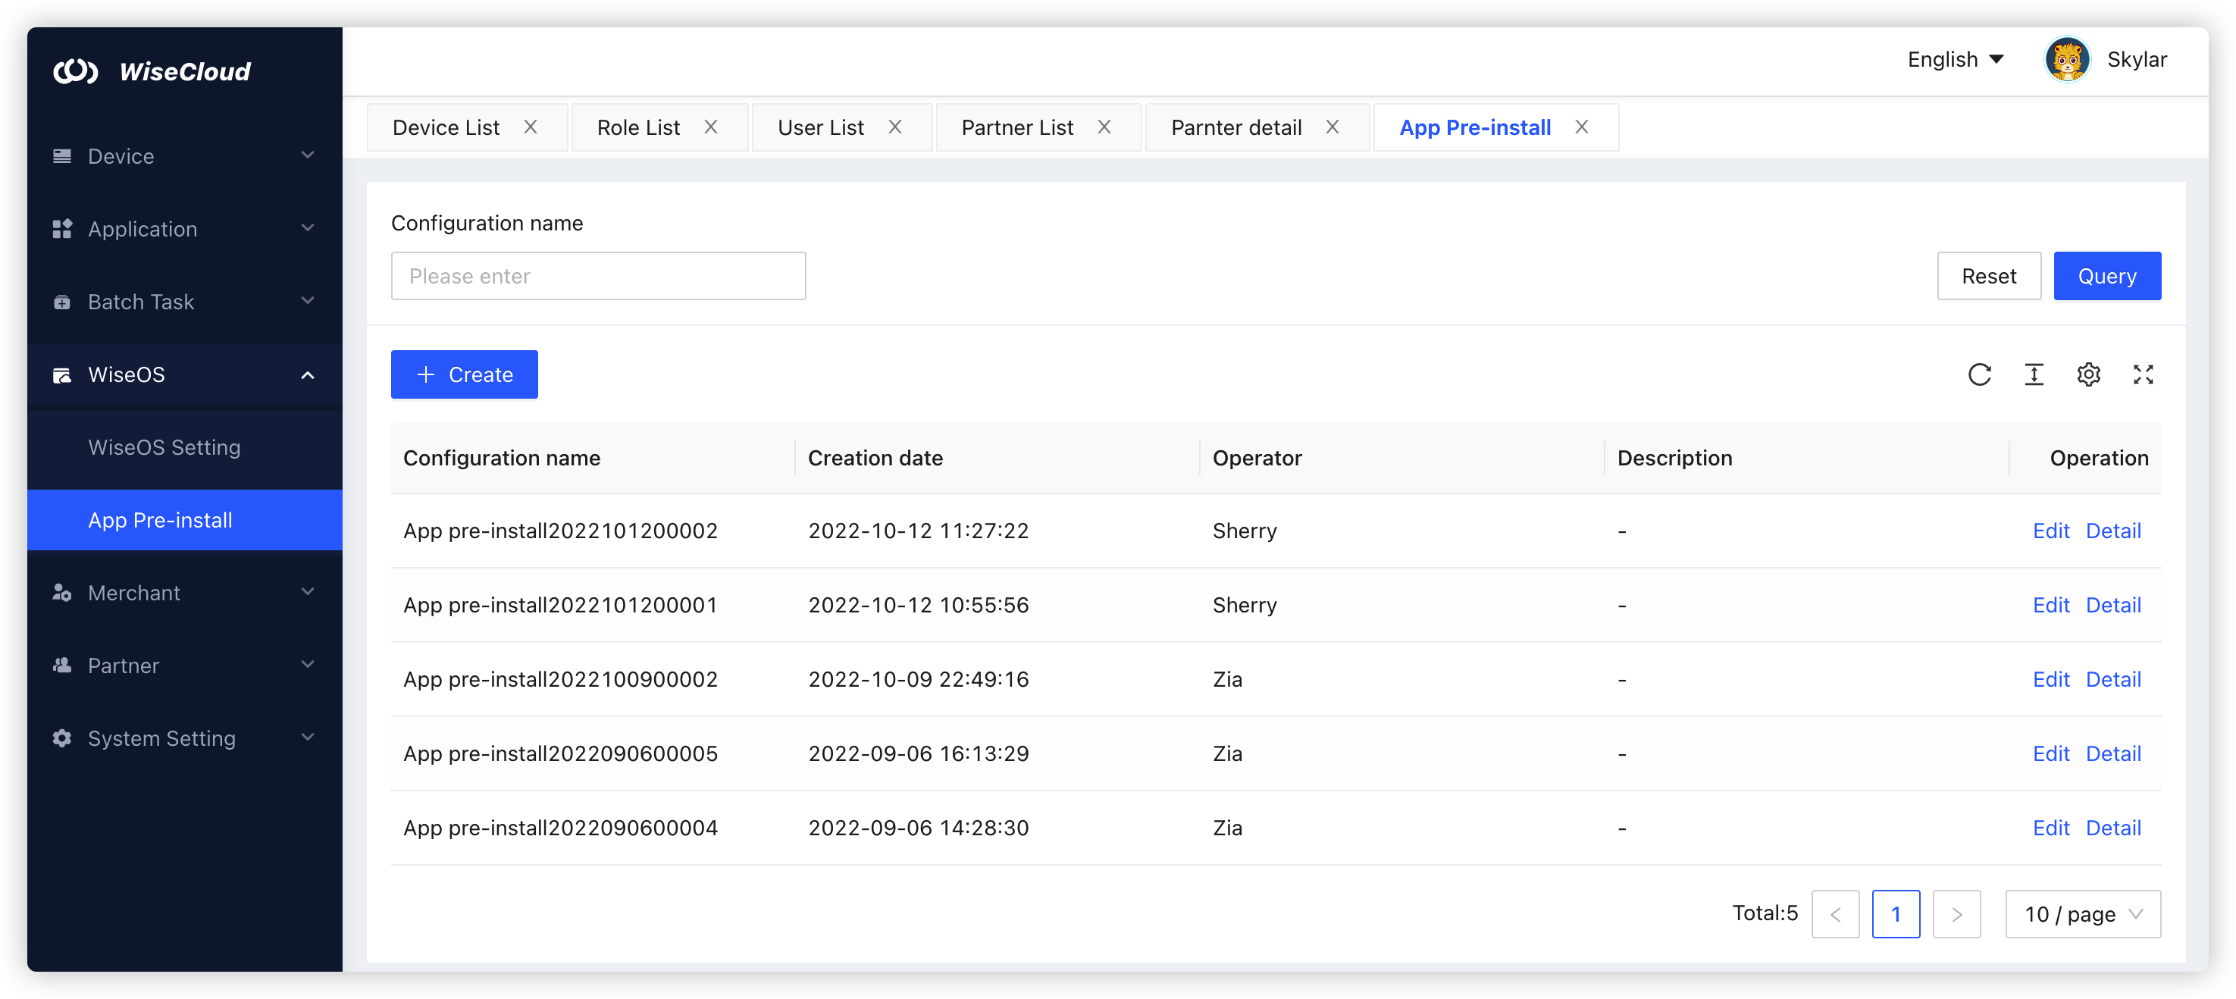Close the Role List tab
Viewport: 2236px width, 999px height.
point(711,127)
